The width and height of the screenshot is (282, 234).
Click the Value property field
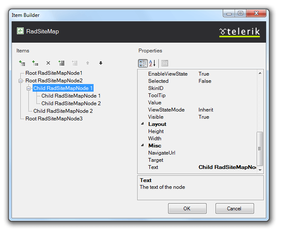[x=227, y=103]
